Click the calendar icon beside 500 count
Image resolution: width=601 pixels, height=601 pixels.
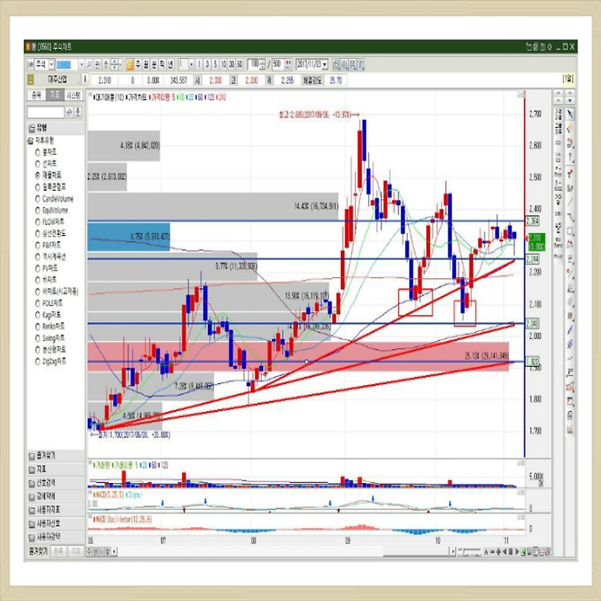288,65
